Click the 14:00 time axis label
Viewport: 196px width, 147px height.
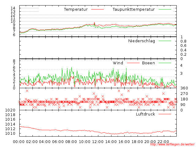point(111,142)
